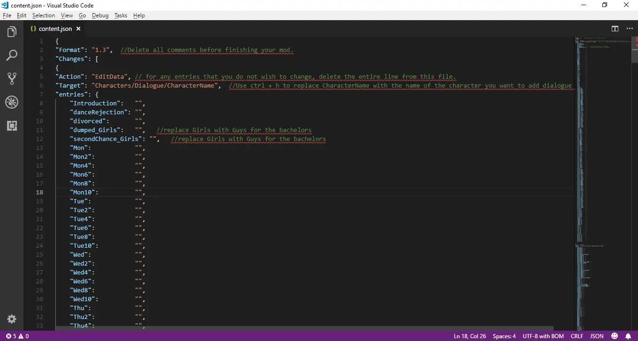Open the Extensions view icon
Image resolution: width=638 pixels, height=341 pixels.
pyautogui.click(x=12, y=126)
